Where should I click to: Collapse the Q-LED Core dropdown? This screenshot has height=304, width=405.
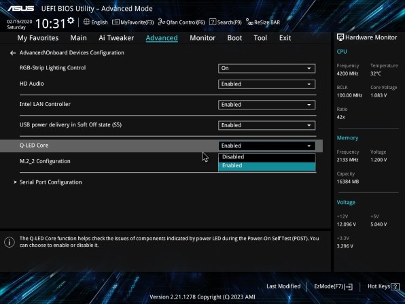click(x=266, y=146)
